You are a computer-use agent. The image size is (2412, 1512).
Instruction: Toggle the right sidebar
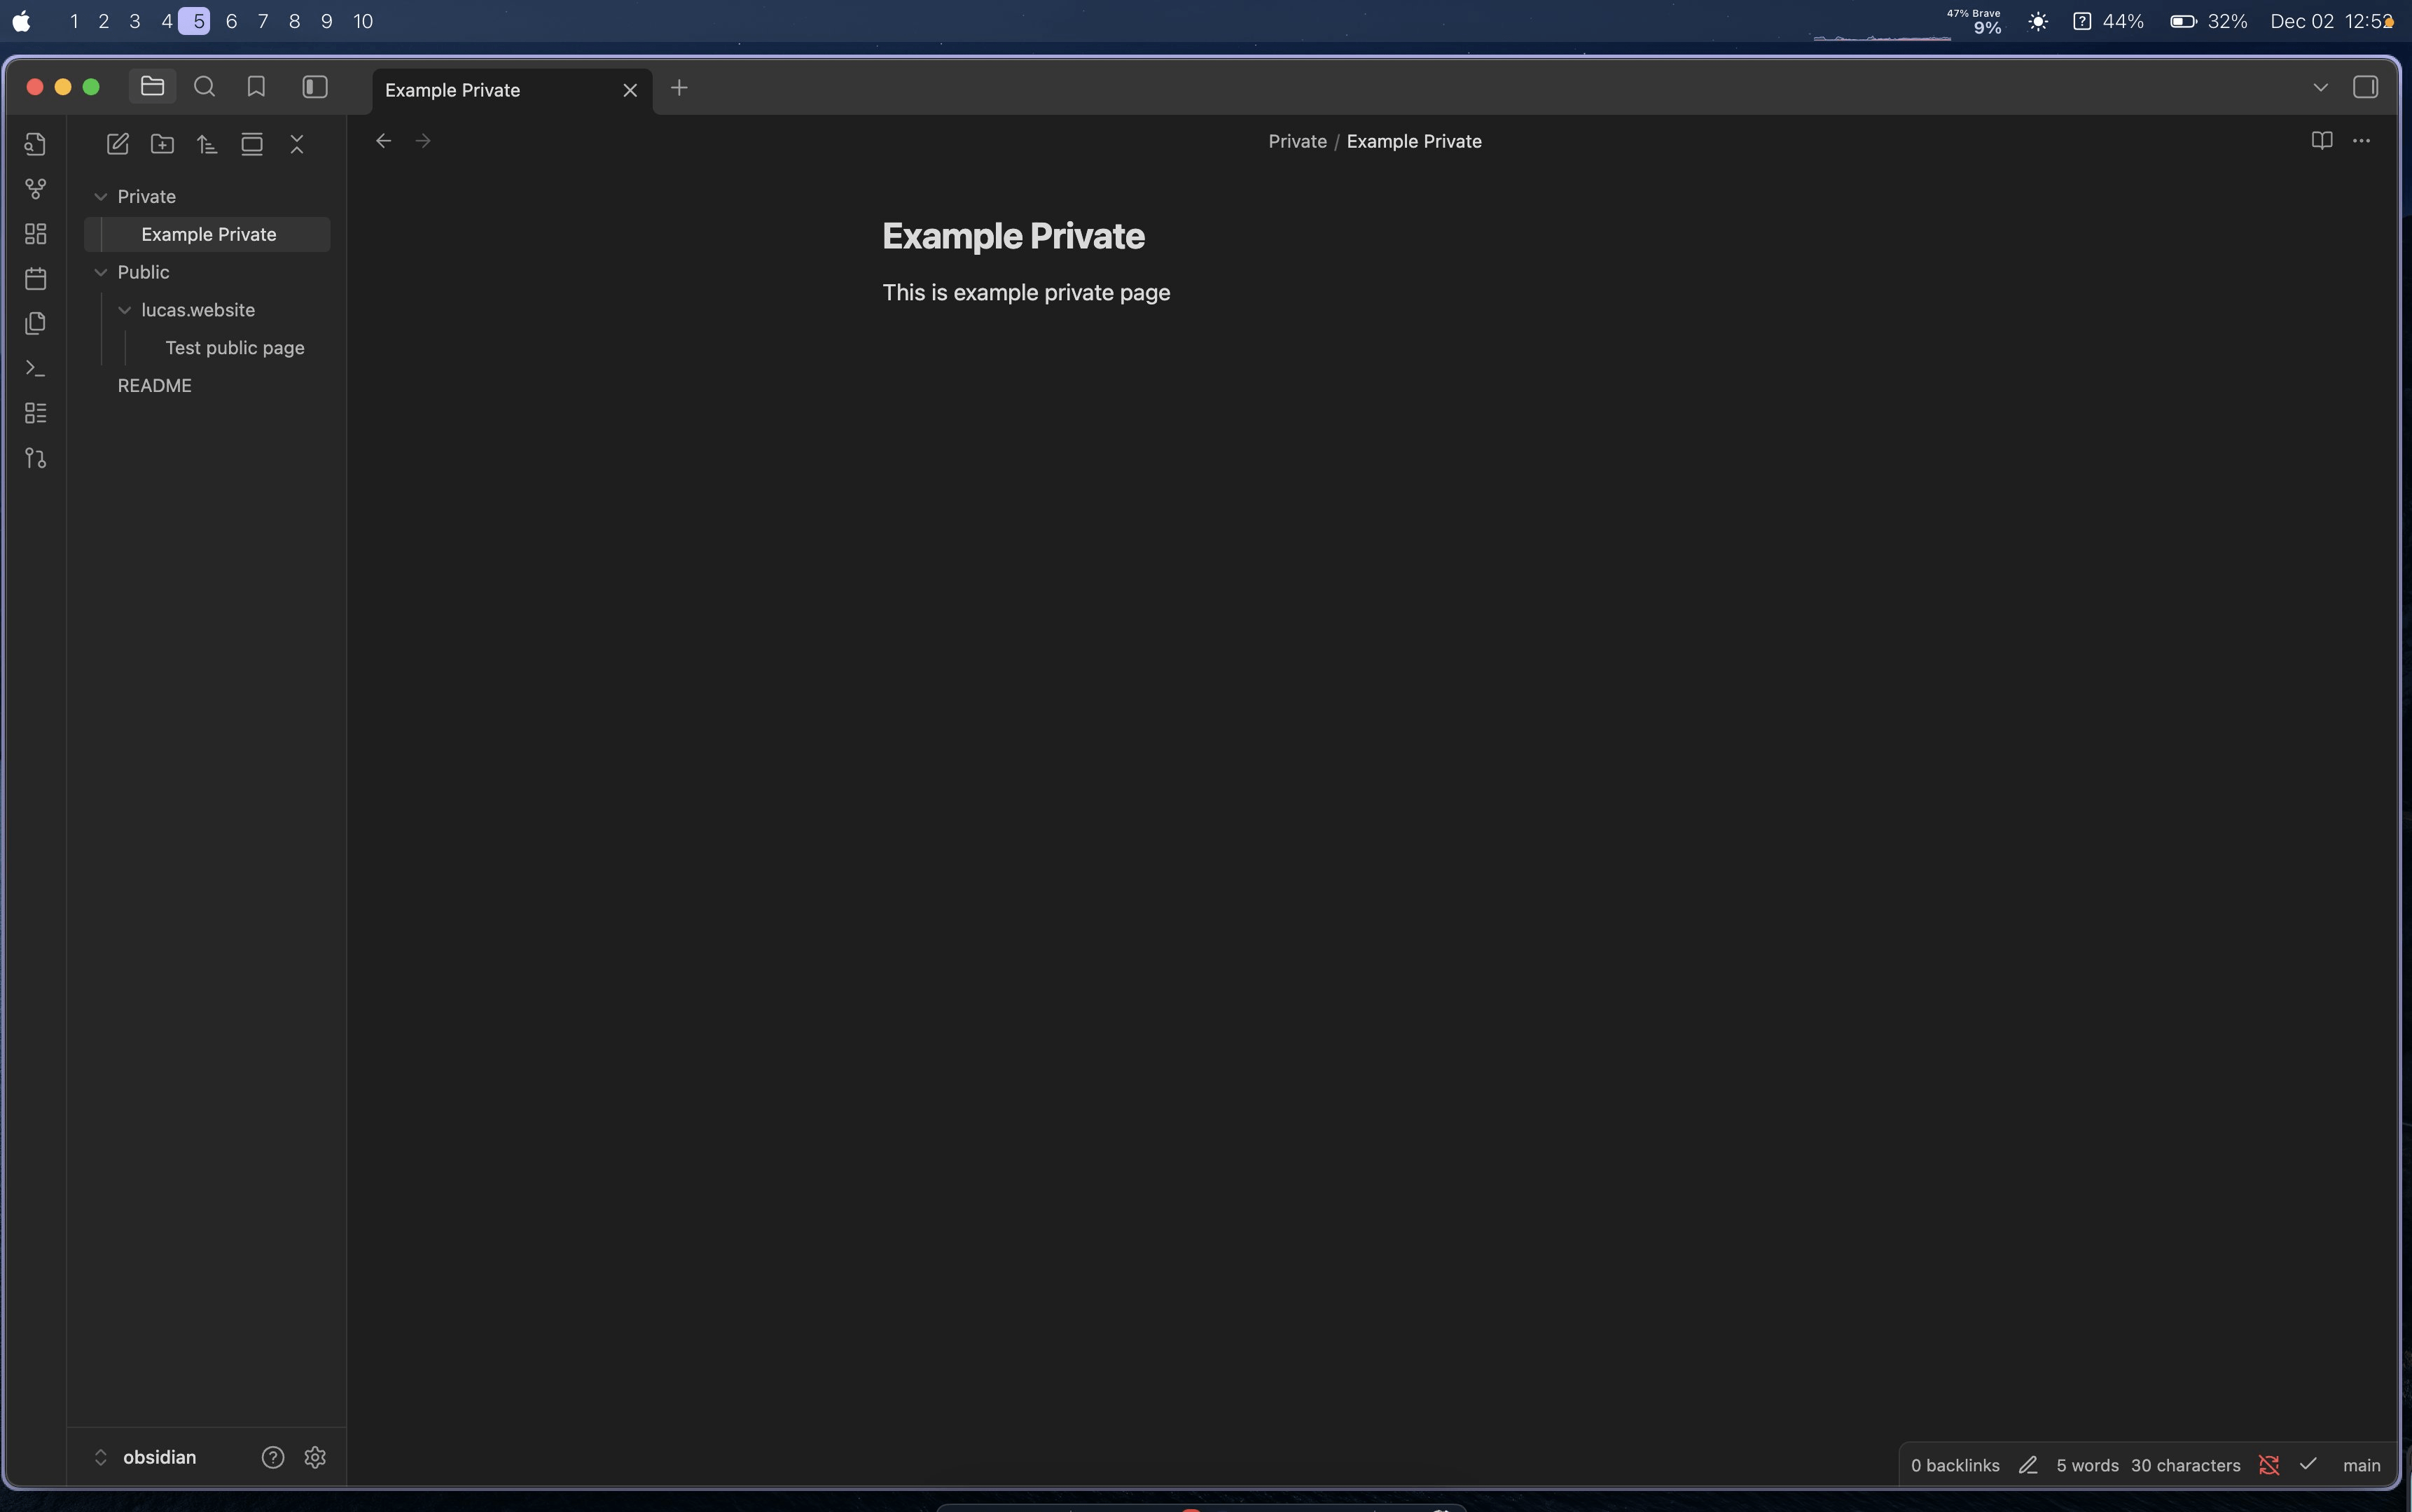2365,88
